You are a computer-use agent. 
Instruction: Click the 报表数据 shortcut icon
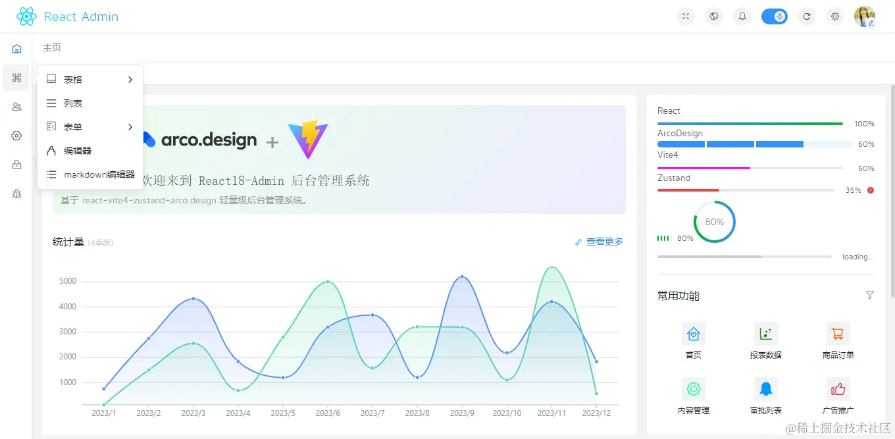click(765, 333)
